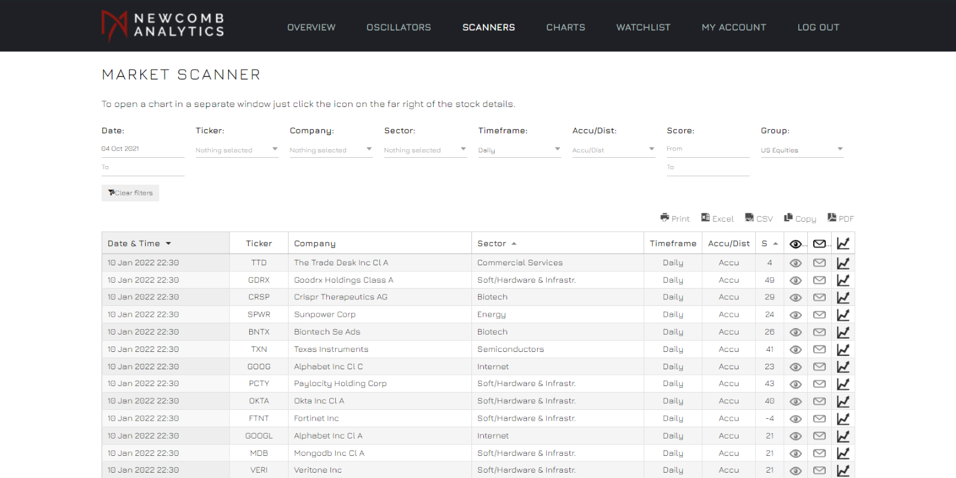
Task: Click the Newcomb Analytics logo
Action: click(163, 26)
